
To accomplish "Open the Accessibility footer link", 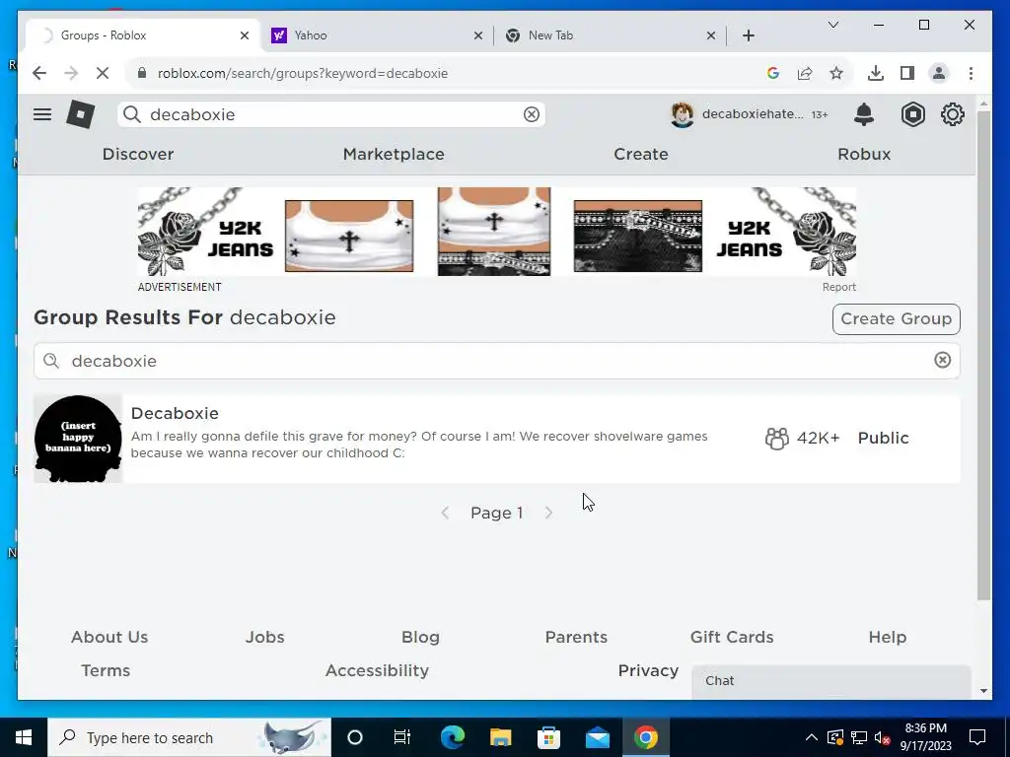I will coord(377,670).
